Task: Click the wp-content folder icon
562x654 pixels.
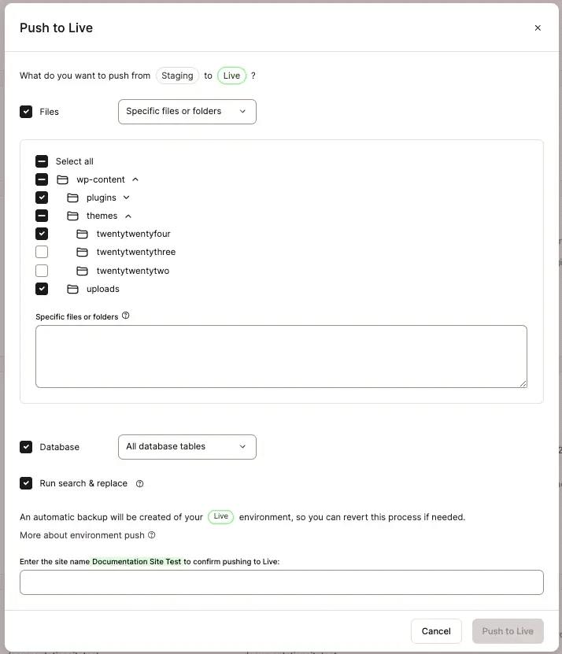Action: 62,179
